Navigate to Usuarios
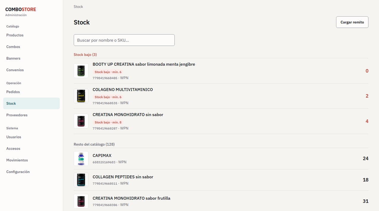This screenshot has height=211, width=379. 31,137
